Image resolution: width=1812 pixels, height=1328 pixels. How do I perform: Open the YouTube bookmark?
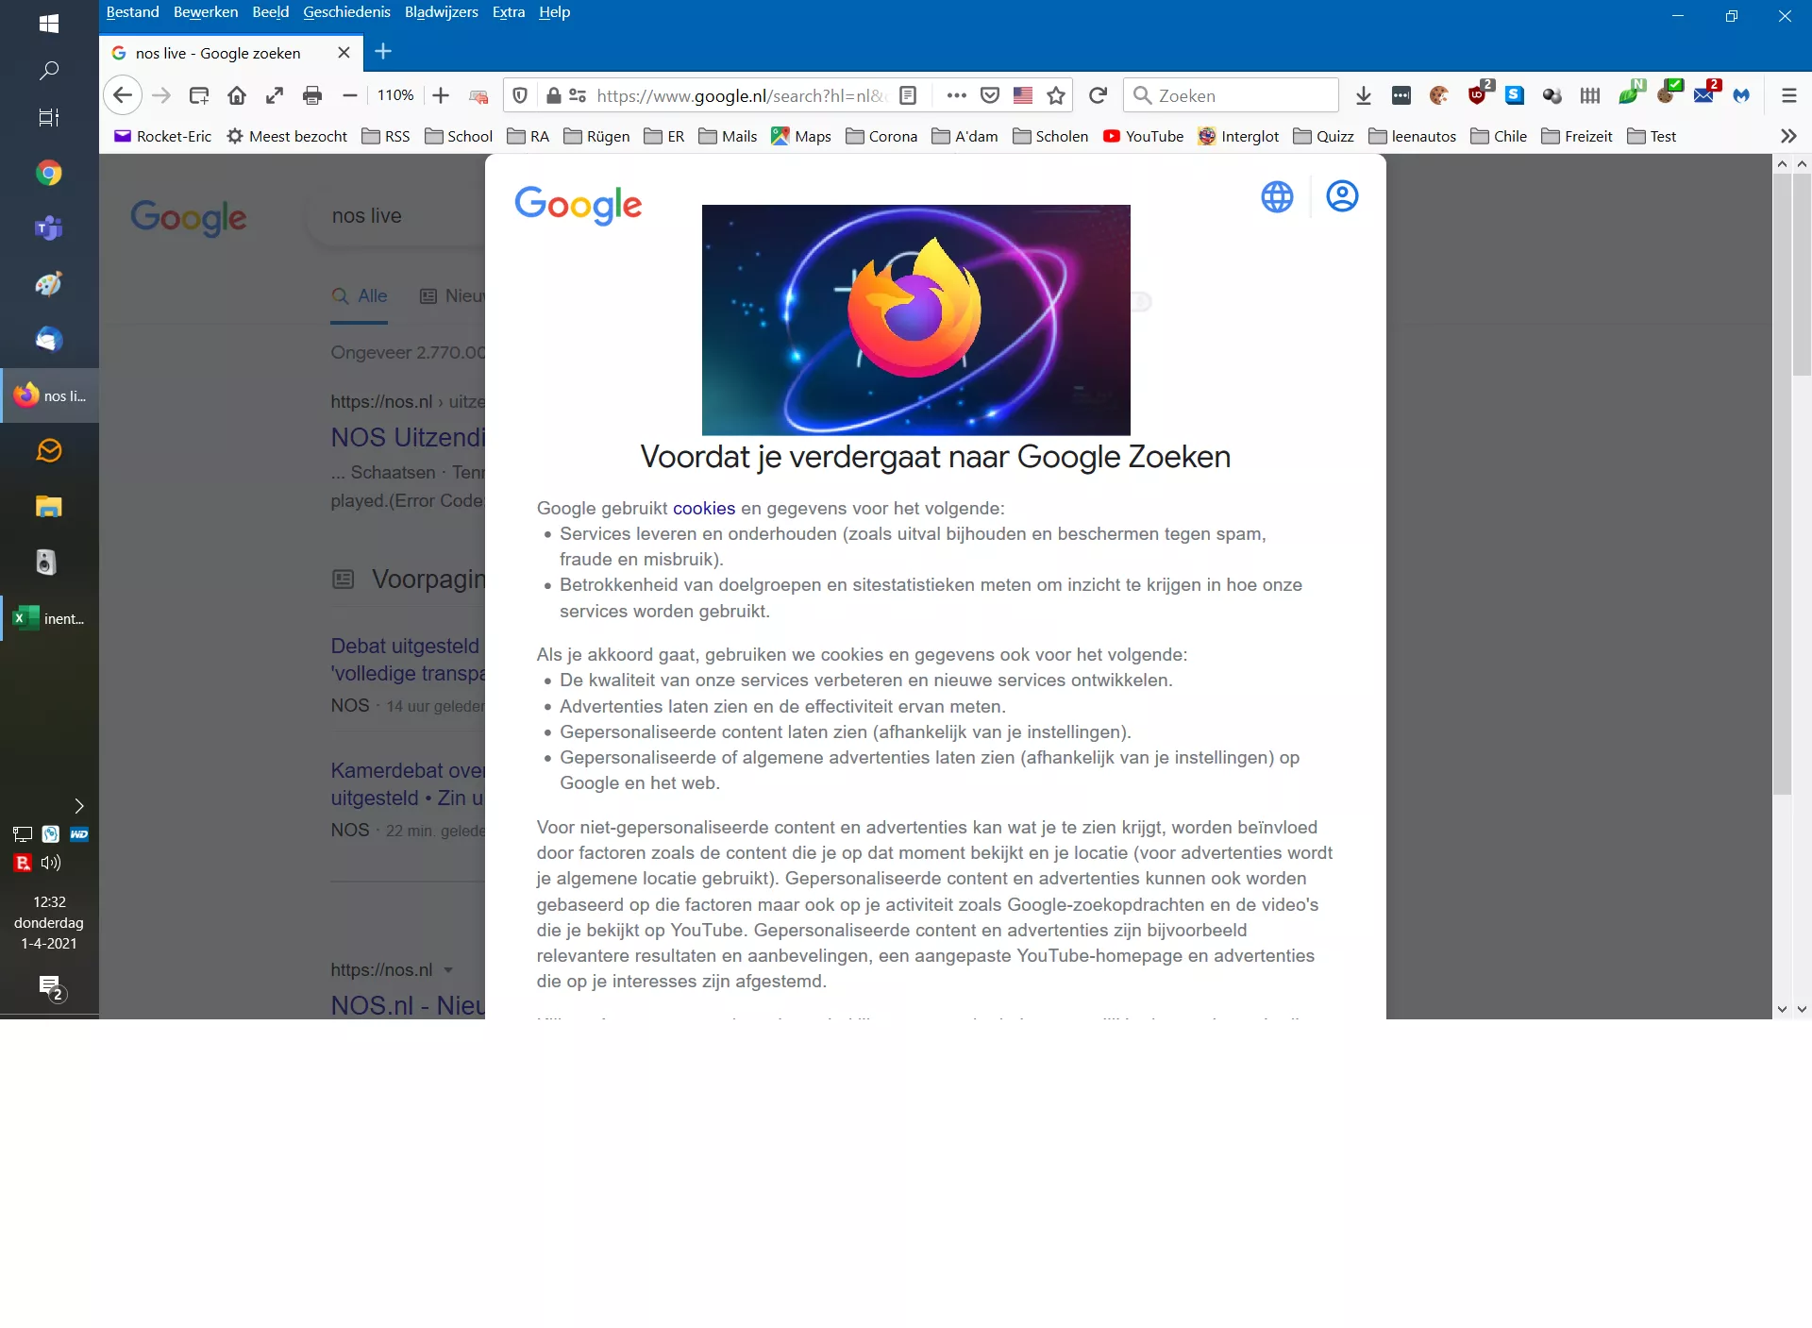(1143, 136)
